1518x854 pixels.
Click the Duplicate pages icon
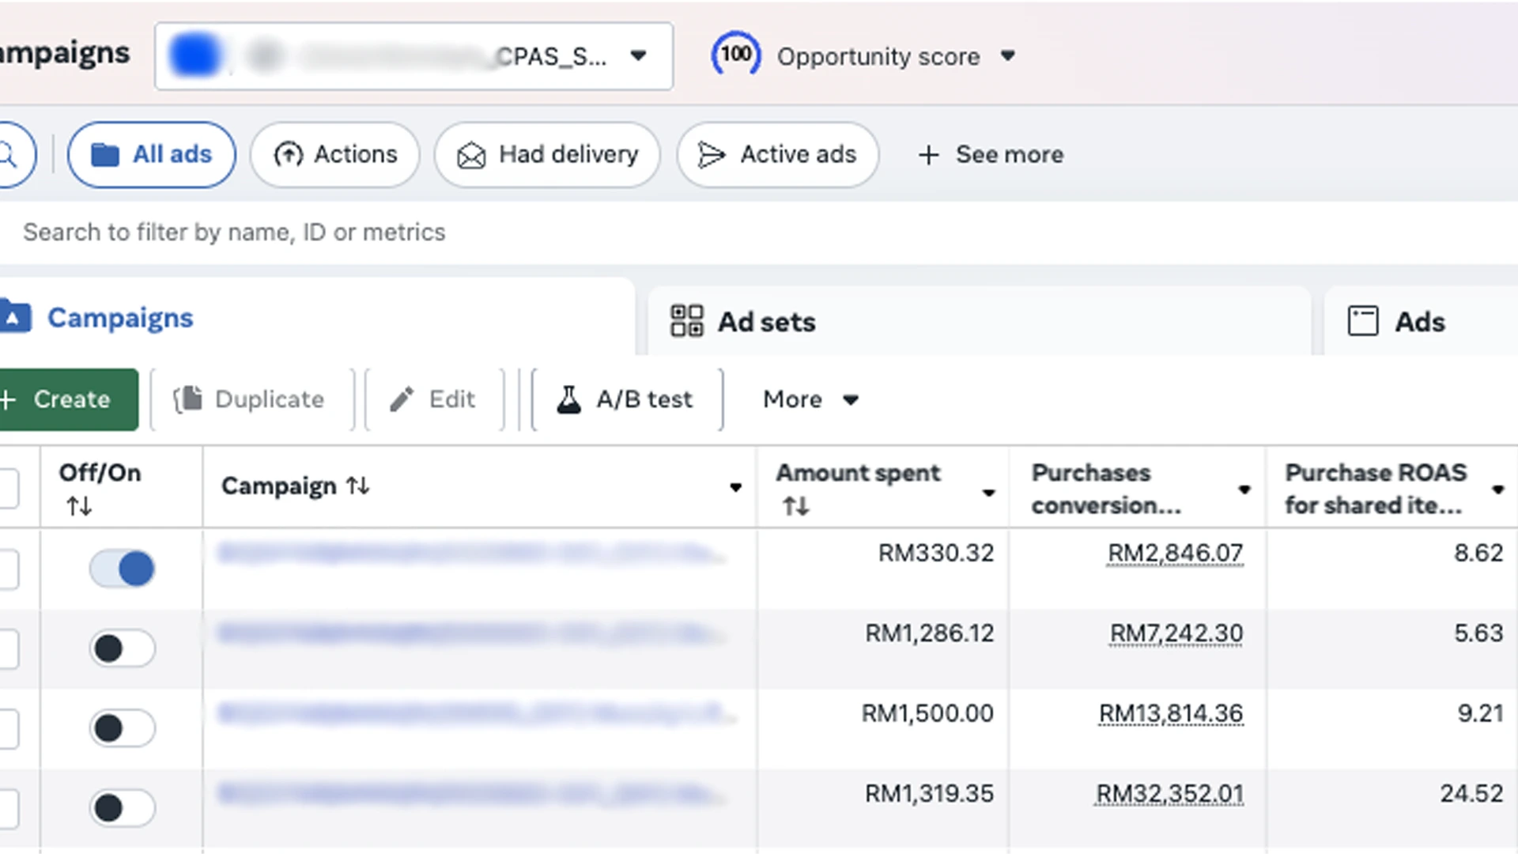(x=188, y=399)
